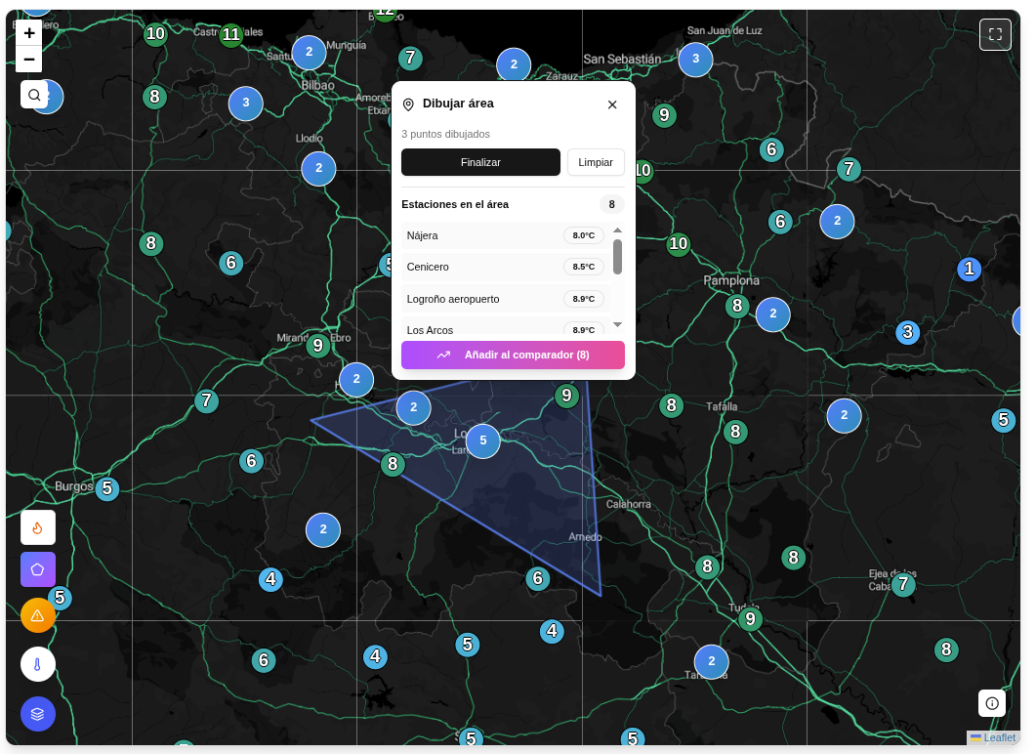Screen dimensions: 1036x754
Task: Open the map search magnifier icon
Action: pyautogui.click(x=34, y=95)
